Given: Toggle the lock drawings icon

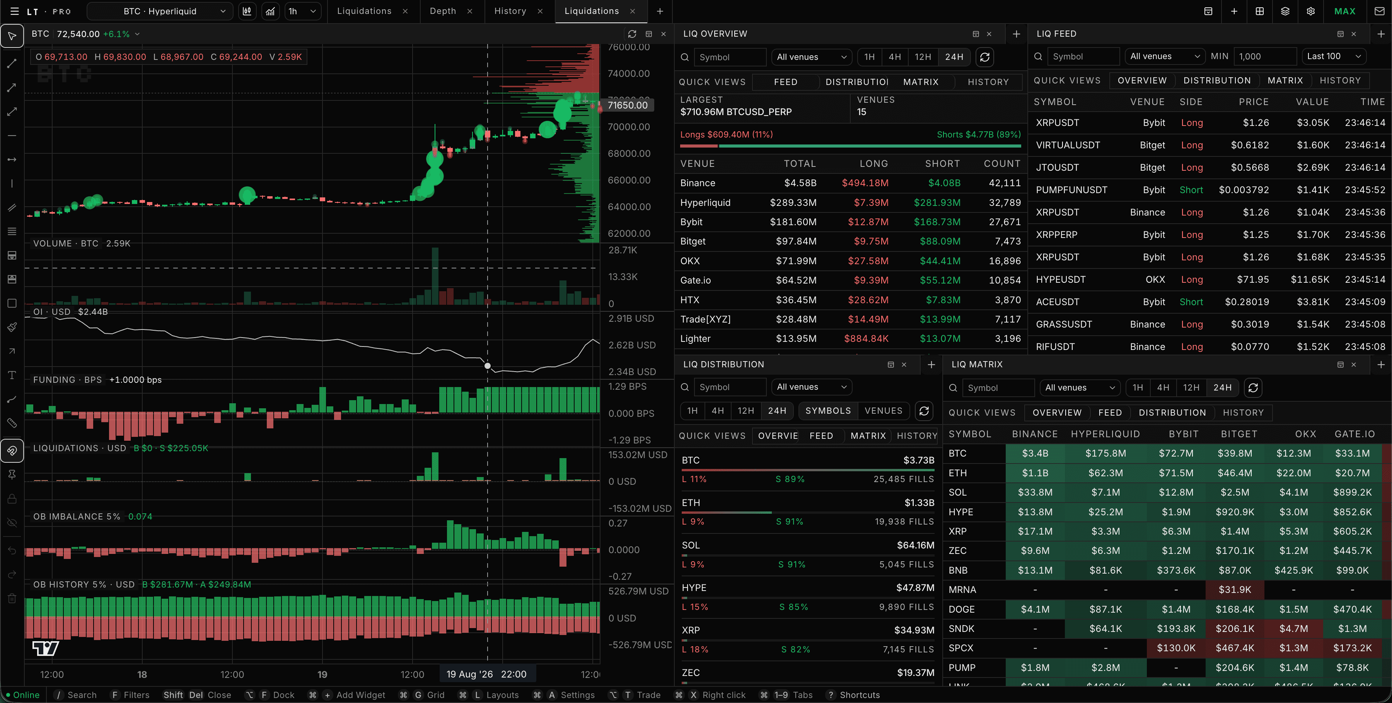Looking at the screenshot, I should (12, 498).
